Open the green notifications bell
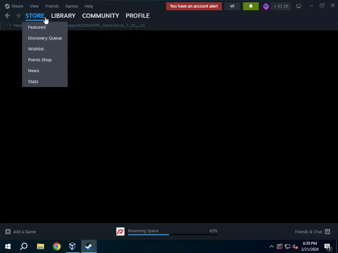Viewport: 338px width, 253px height. (251, 6)
